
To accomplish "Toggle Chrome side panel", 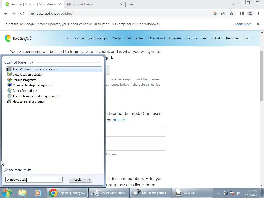I will point(242,13).
